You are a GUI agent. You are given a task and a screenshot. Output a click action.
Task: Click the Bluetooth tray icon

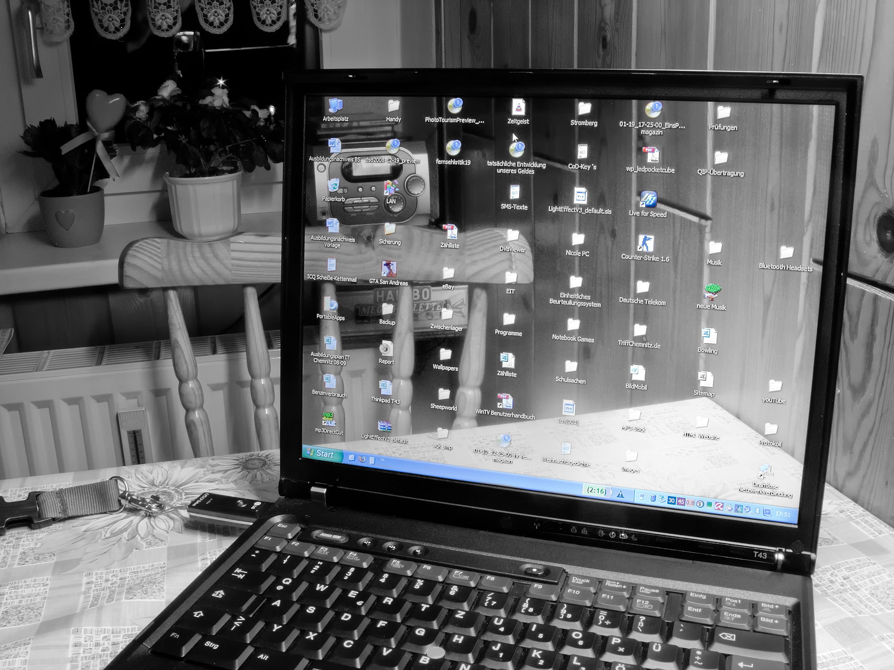pyautogui.click(x=758, y=510)
